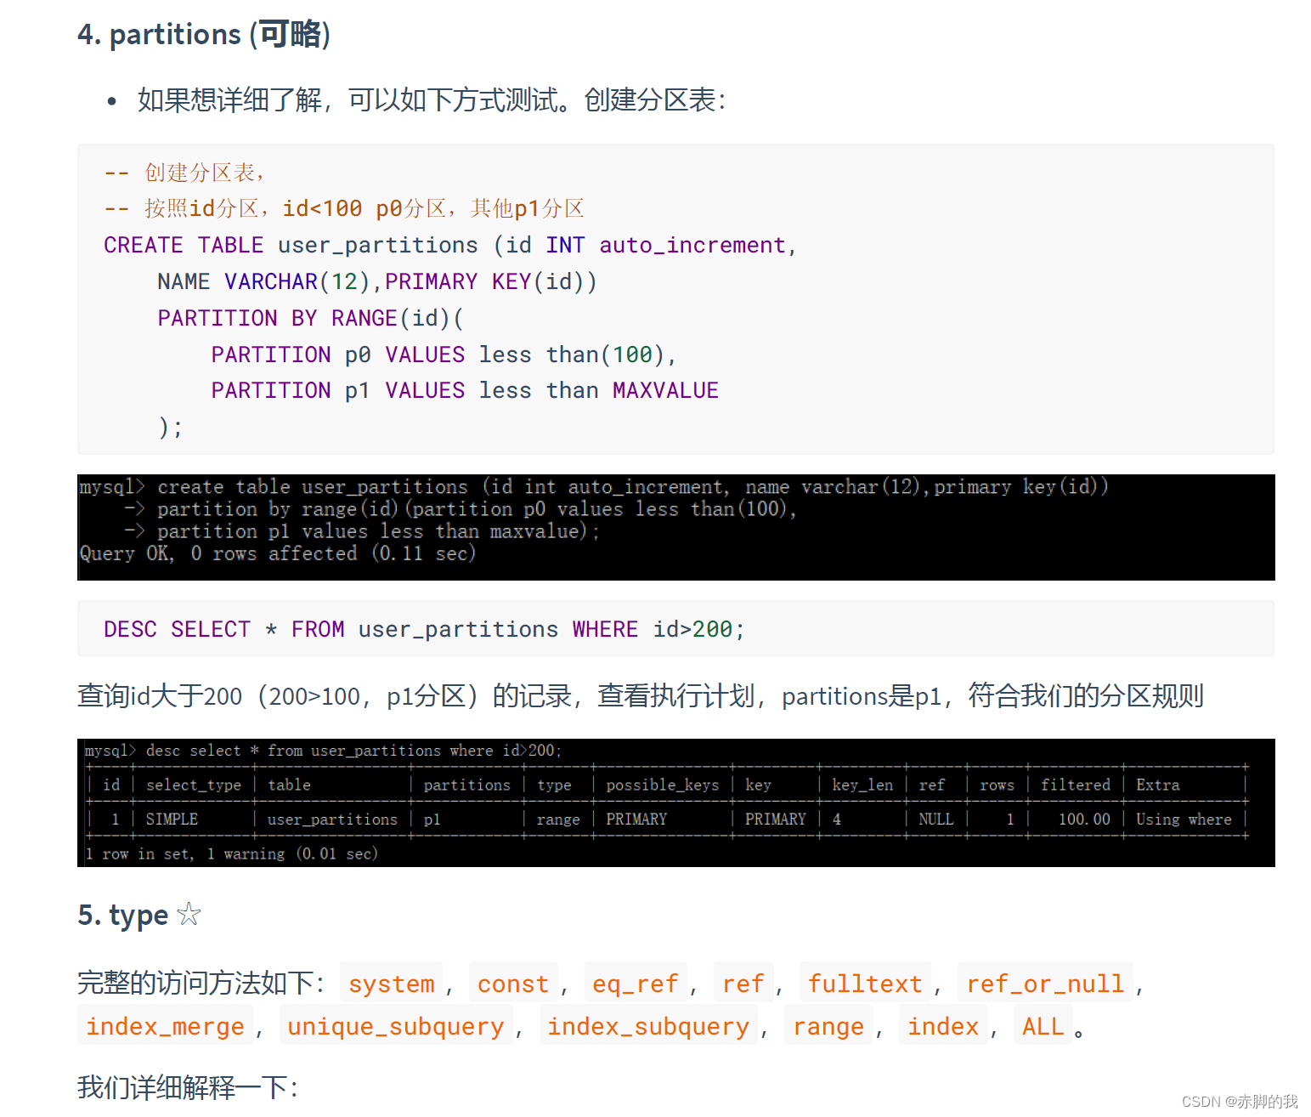Click the 'ALL' inline code tag
Viewport: 1311px width, 1117px height.
1043,1026
